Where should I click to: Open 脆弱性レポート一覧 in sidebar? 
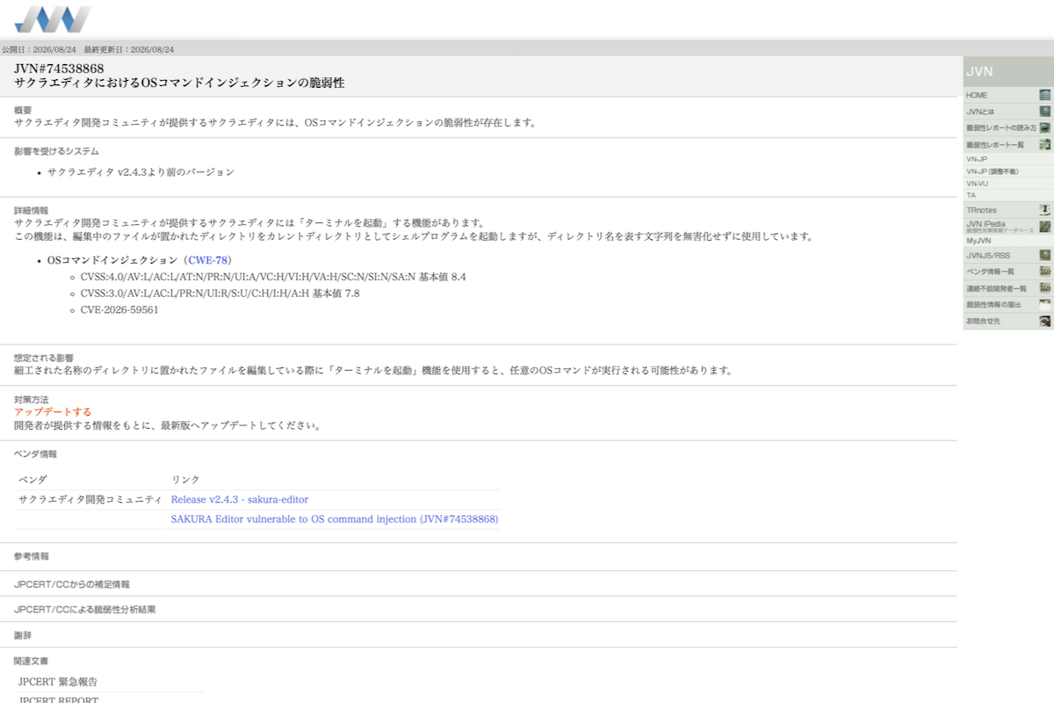(x=1007, y=145)
